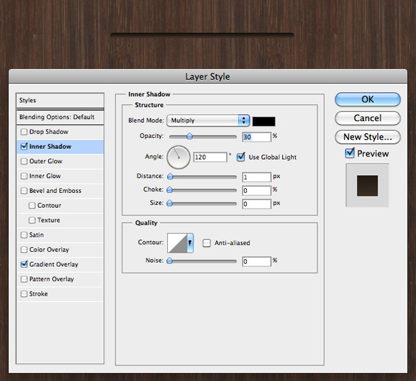Click the Size value field

(256, 204)
